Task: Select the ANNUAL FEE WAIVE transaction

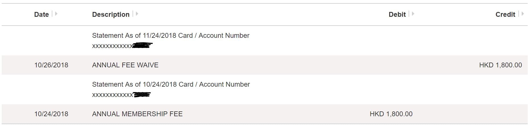Action: click(x=125, y=65)
